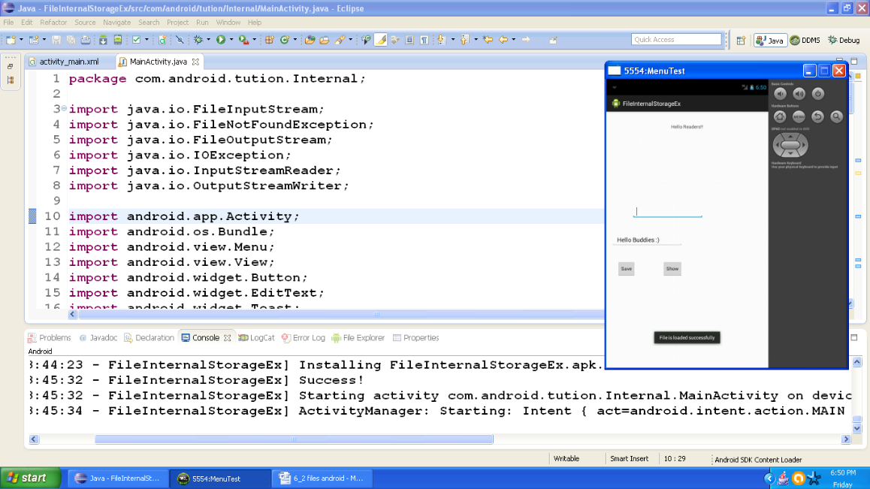Click the emulator DPAD center control

(x=790, y=146)
